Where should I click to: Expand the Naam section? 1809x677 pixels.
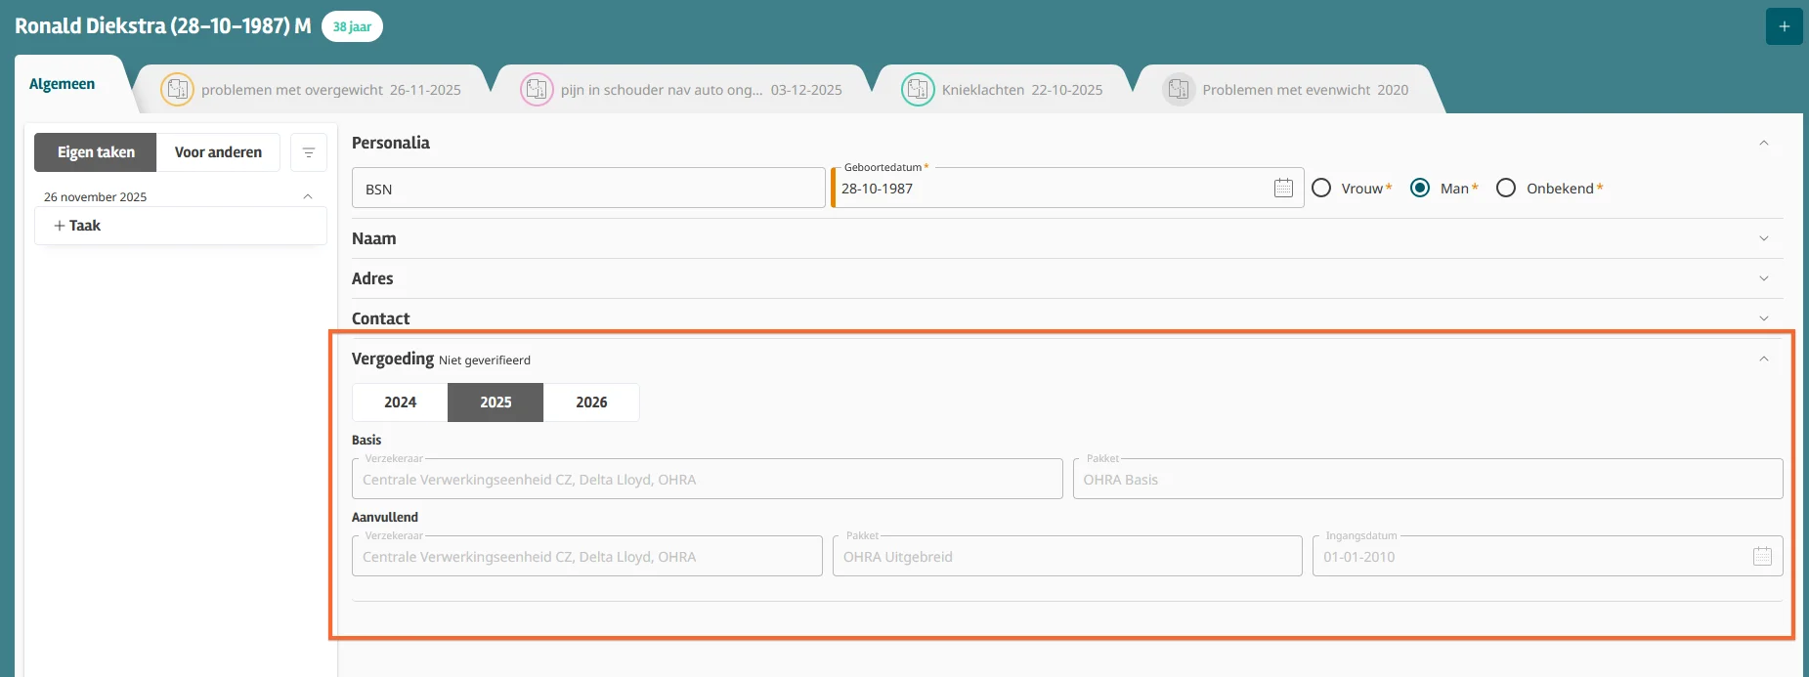[1763, 238]
